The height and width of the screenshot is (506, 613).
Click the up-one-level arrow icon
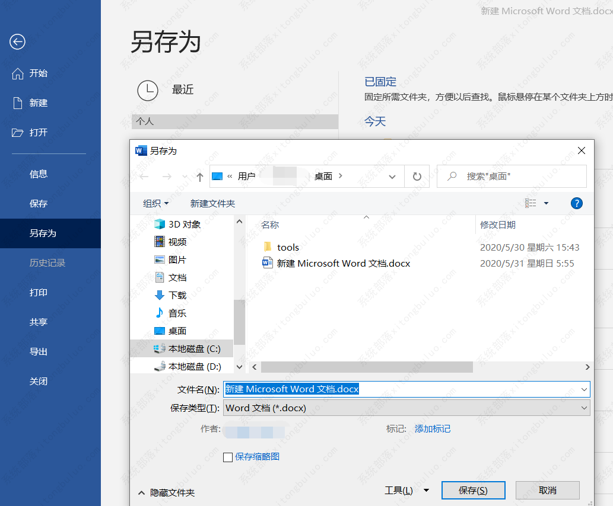[200, 176]
